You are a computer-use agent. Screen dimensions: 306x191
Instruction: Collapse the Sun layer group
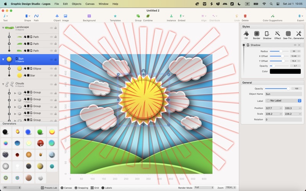[x=3, y=59]
